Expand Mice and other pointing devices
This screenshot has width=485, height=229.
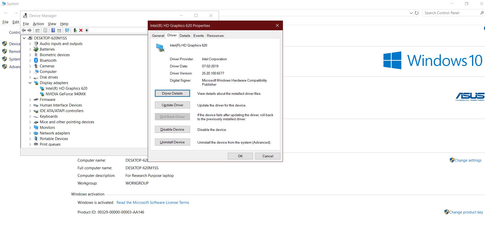point(30,122)
